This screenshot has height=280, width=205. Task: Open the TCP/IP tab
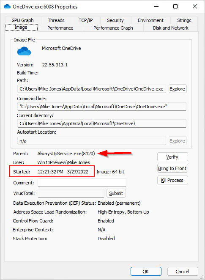click(86, 20)
